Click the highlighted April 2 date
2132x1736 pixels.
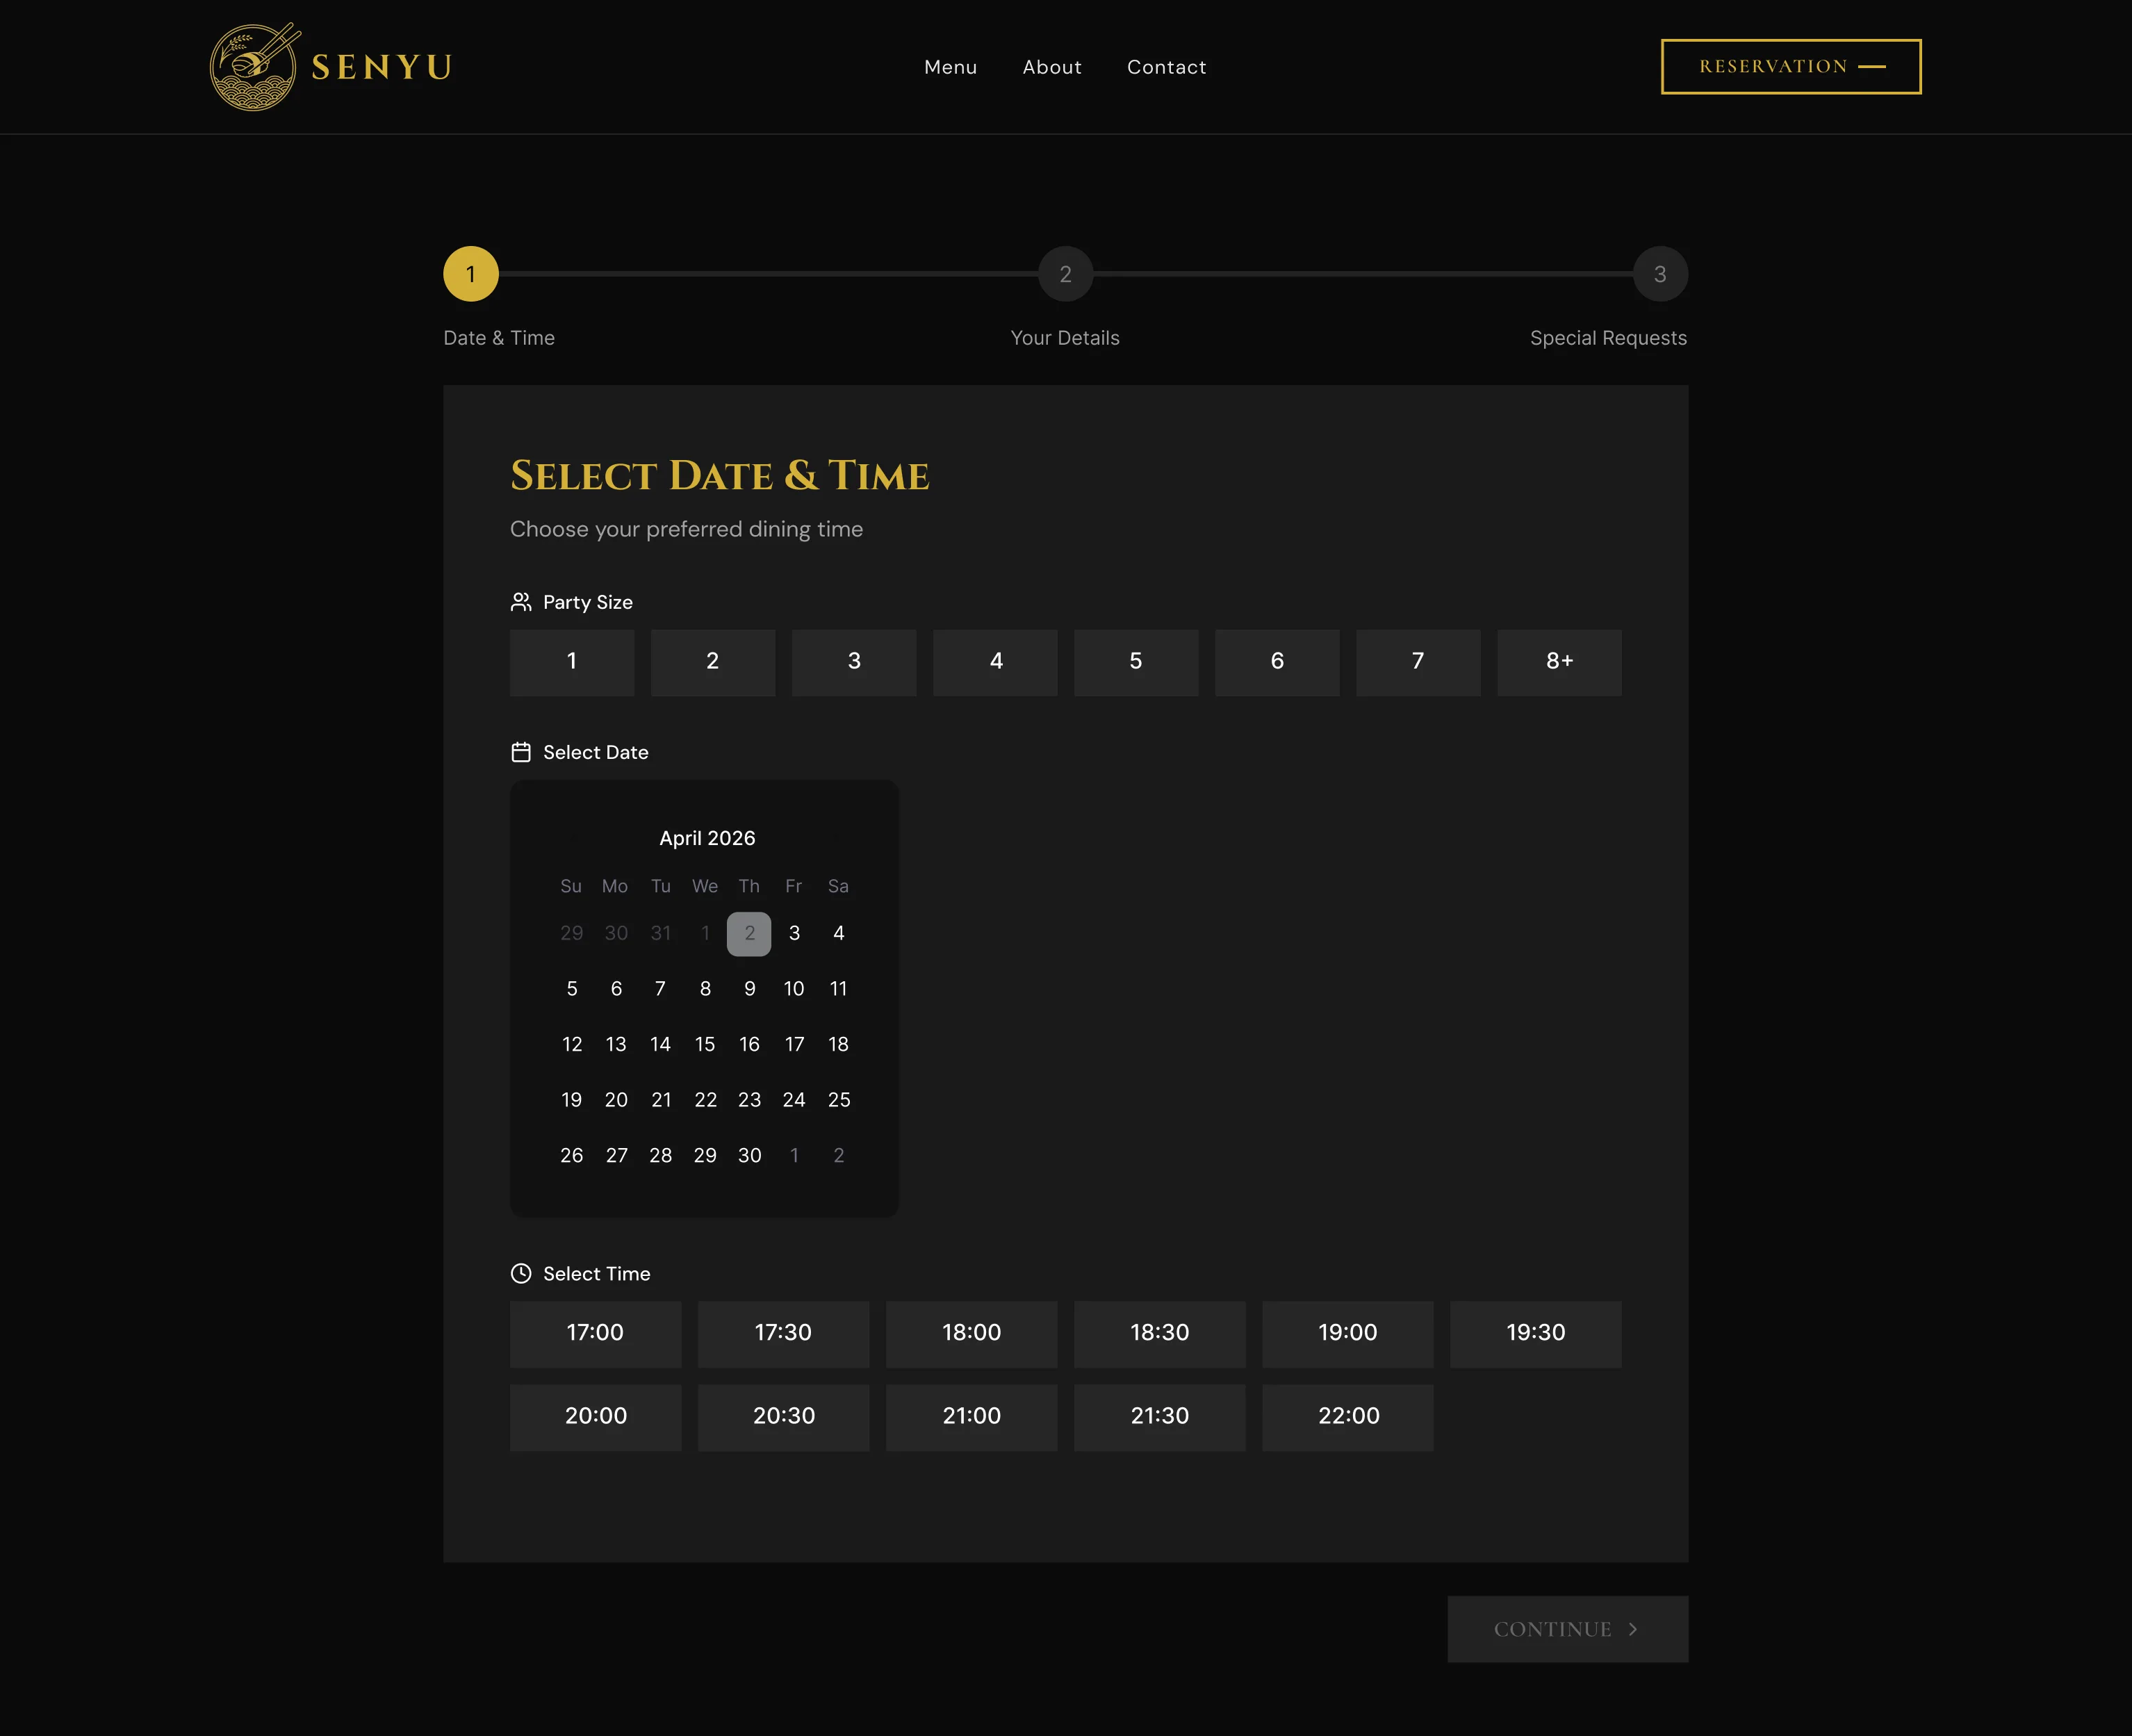749,933
